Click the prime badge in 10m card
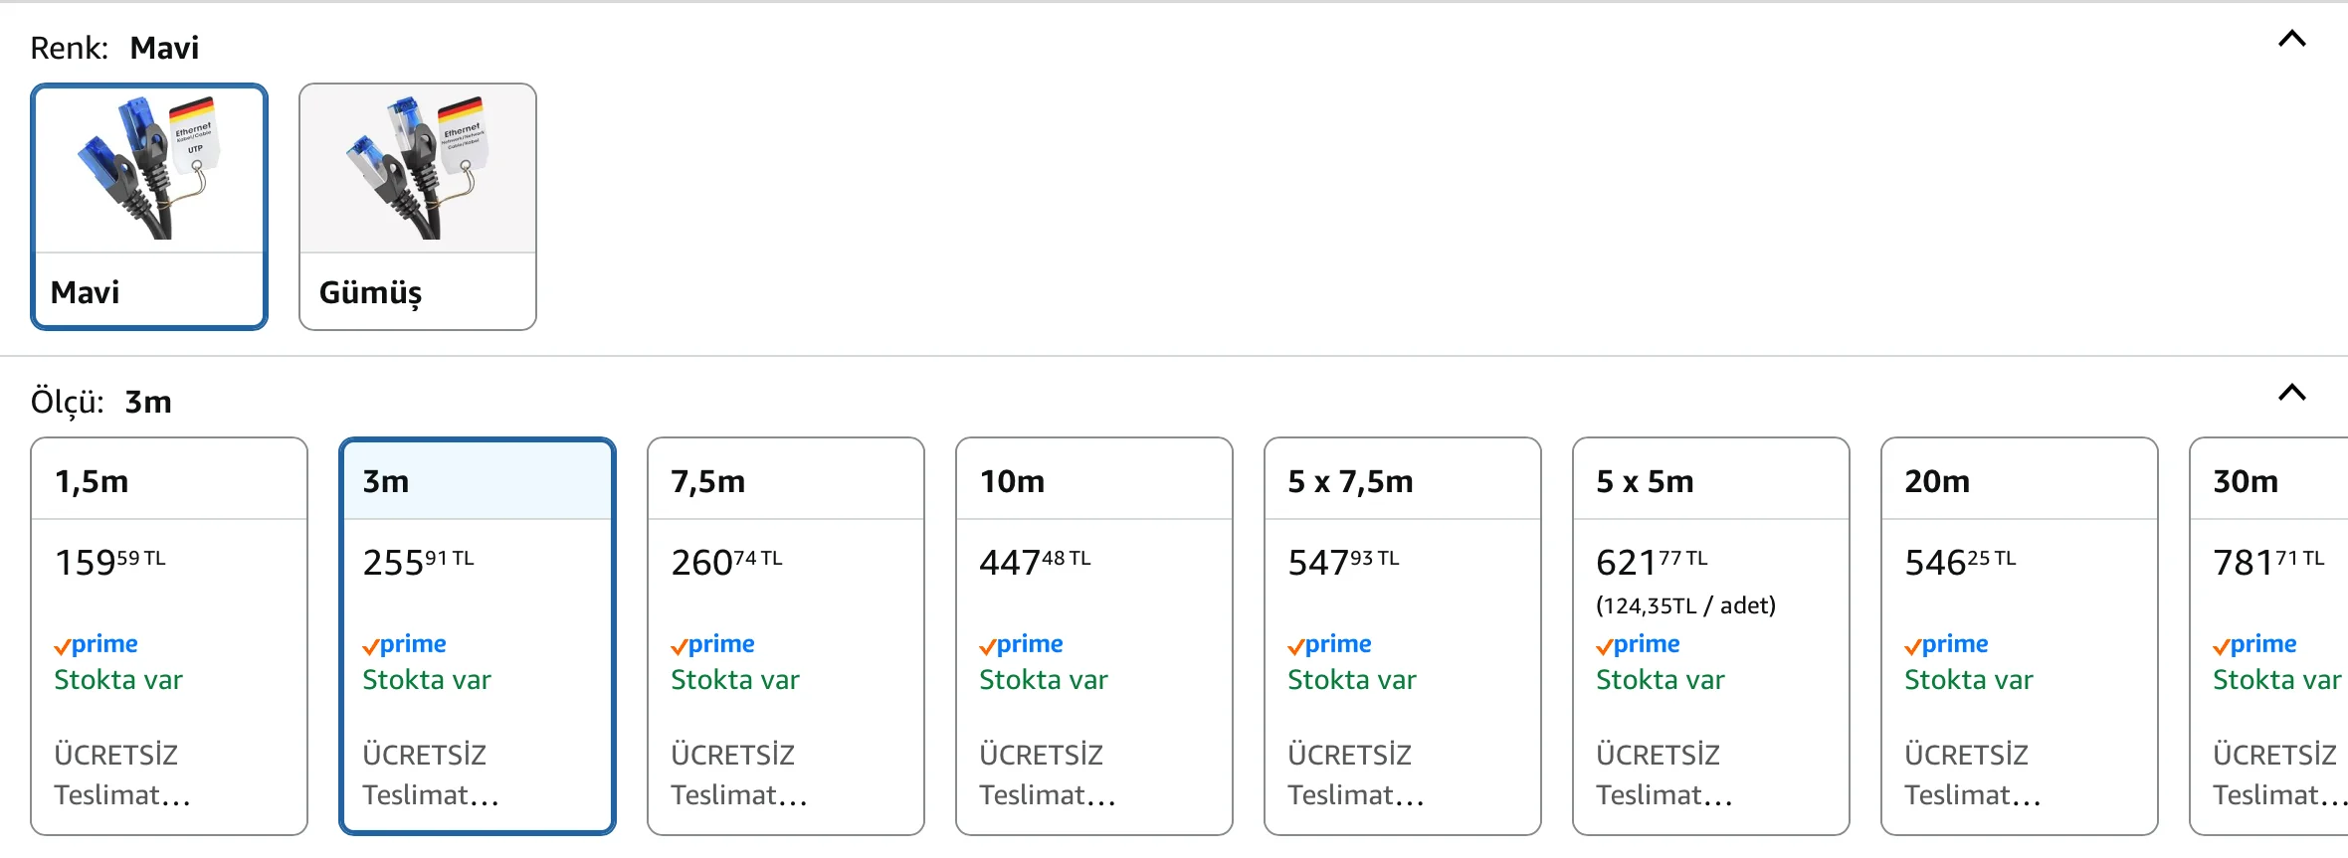2348x858 pixels. [1022, 644]
